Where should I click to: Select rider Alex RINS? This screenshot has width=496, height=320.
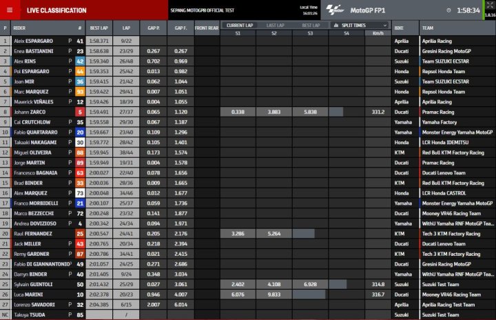point(25,61)
